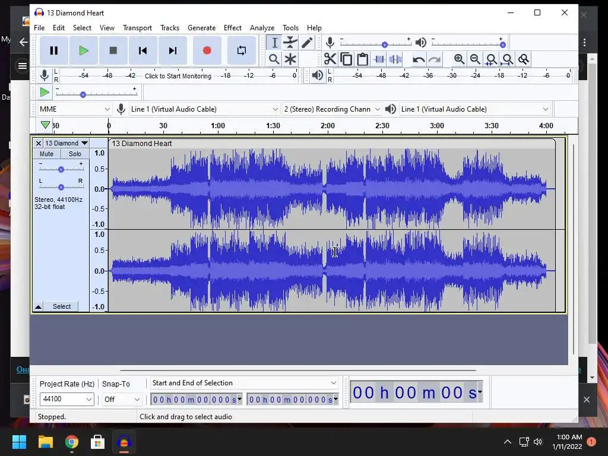Screen dimensions: 608x456
Task: Start playback with green Play button
Action: (83, 50)
